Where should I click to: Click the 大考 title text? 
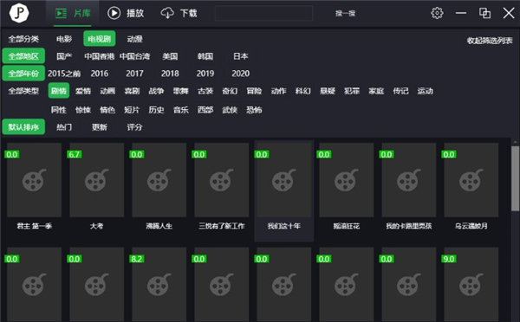(x=96, y=226)
